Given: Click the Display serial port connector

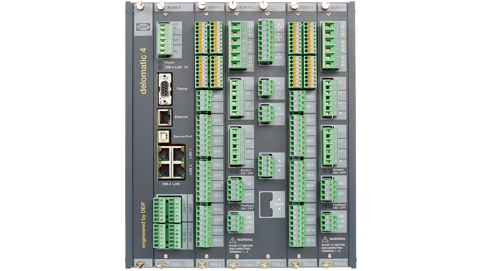Looking at the screenshot, I should (165, 88).
